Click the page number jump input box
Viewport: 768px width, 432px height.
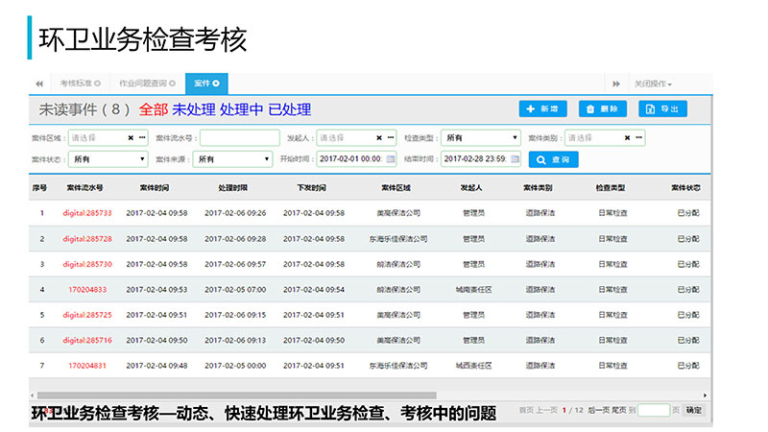(x=654, y=410)
